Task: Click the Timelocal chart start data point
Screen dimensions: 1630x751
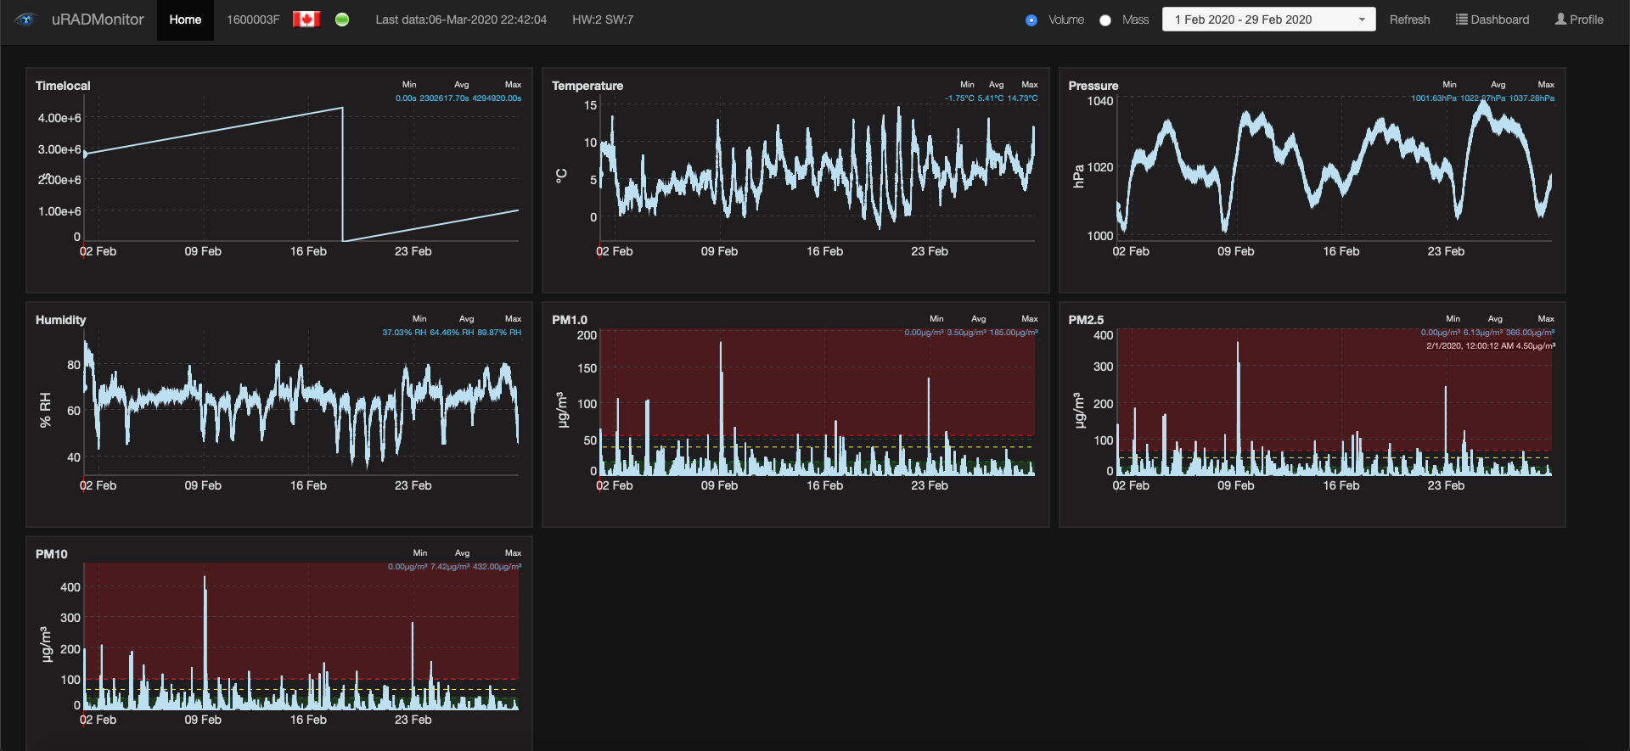Action: coord(85,154)
